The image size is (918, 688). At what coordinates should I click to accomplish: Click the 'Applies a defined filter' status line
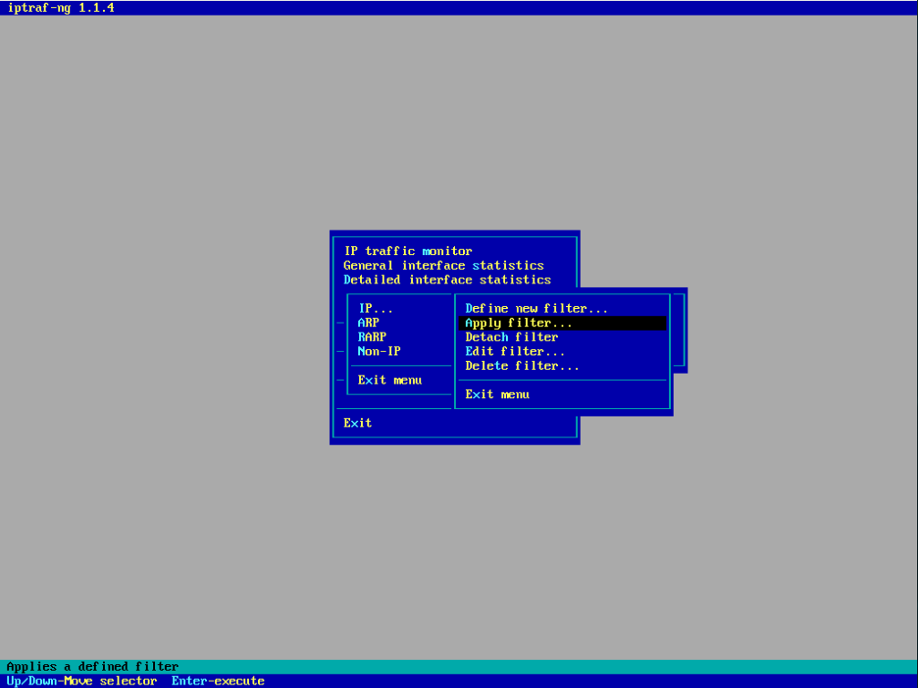click(92, 667)
